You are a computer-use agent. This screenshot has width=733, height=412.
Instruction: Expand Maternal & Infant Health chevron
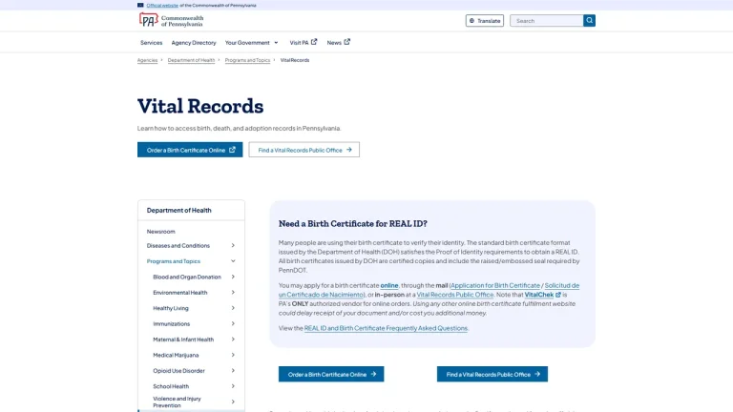tap(233, 340)
